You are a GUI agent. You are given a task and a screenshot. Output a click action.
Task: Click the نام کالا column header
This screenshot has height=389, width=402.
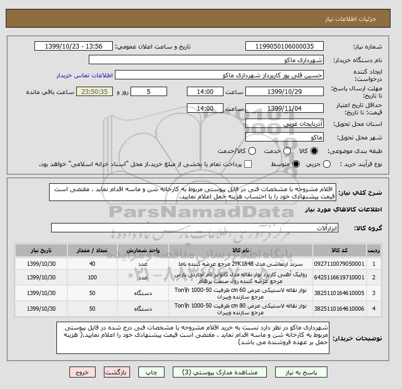(x=241, y=250)
